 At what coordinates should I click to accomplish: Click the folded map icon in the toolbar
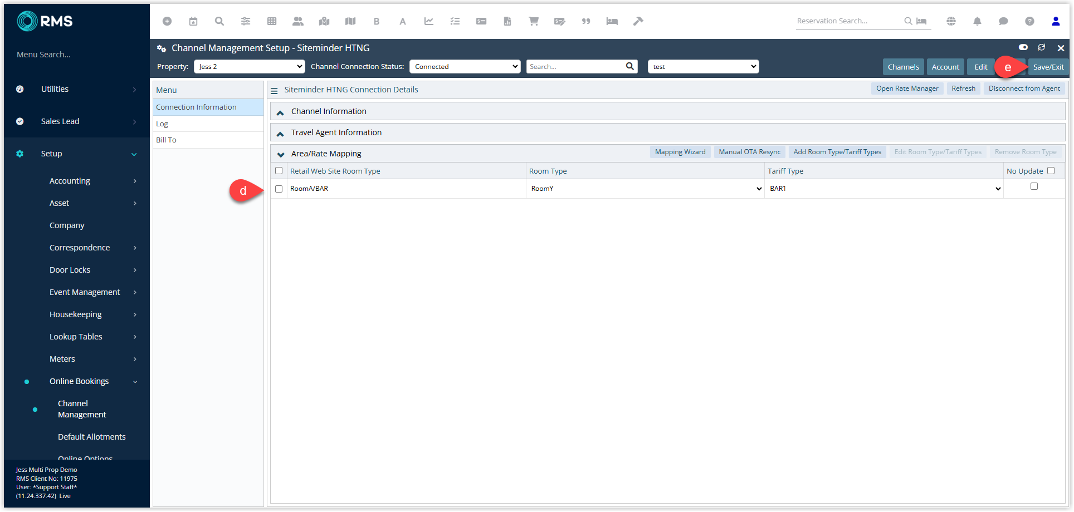[350, 21]
